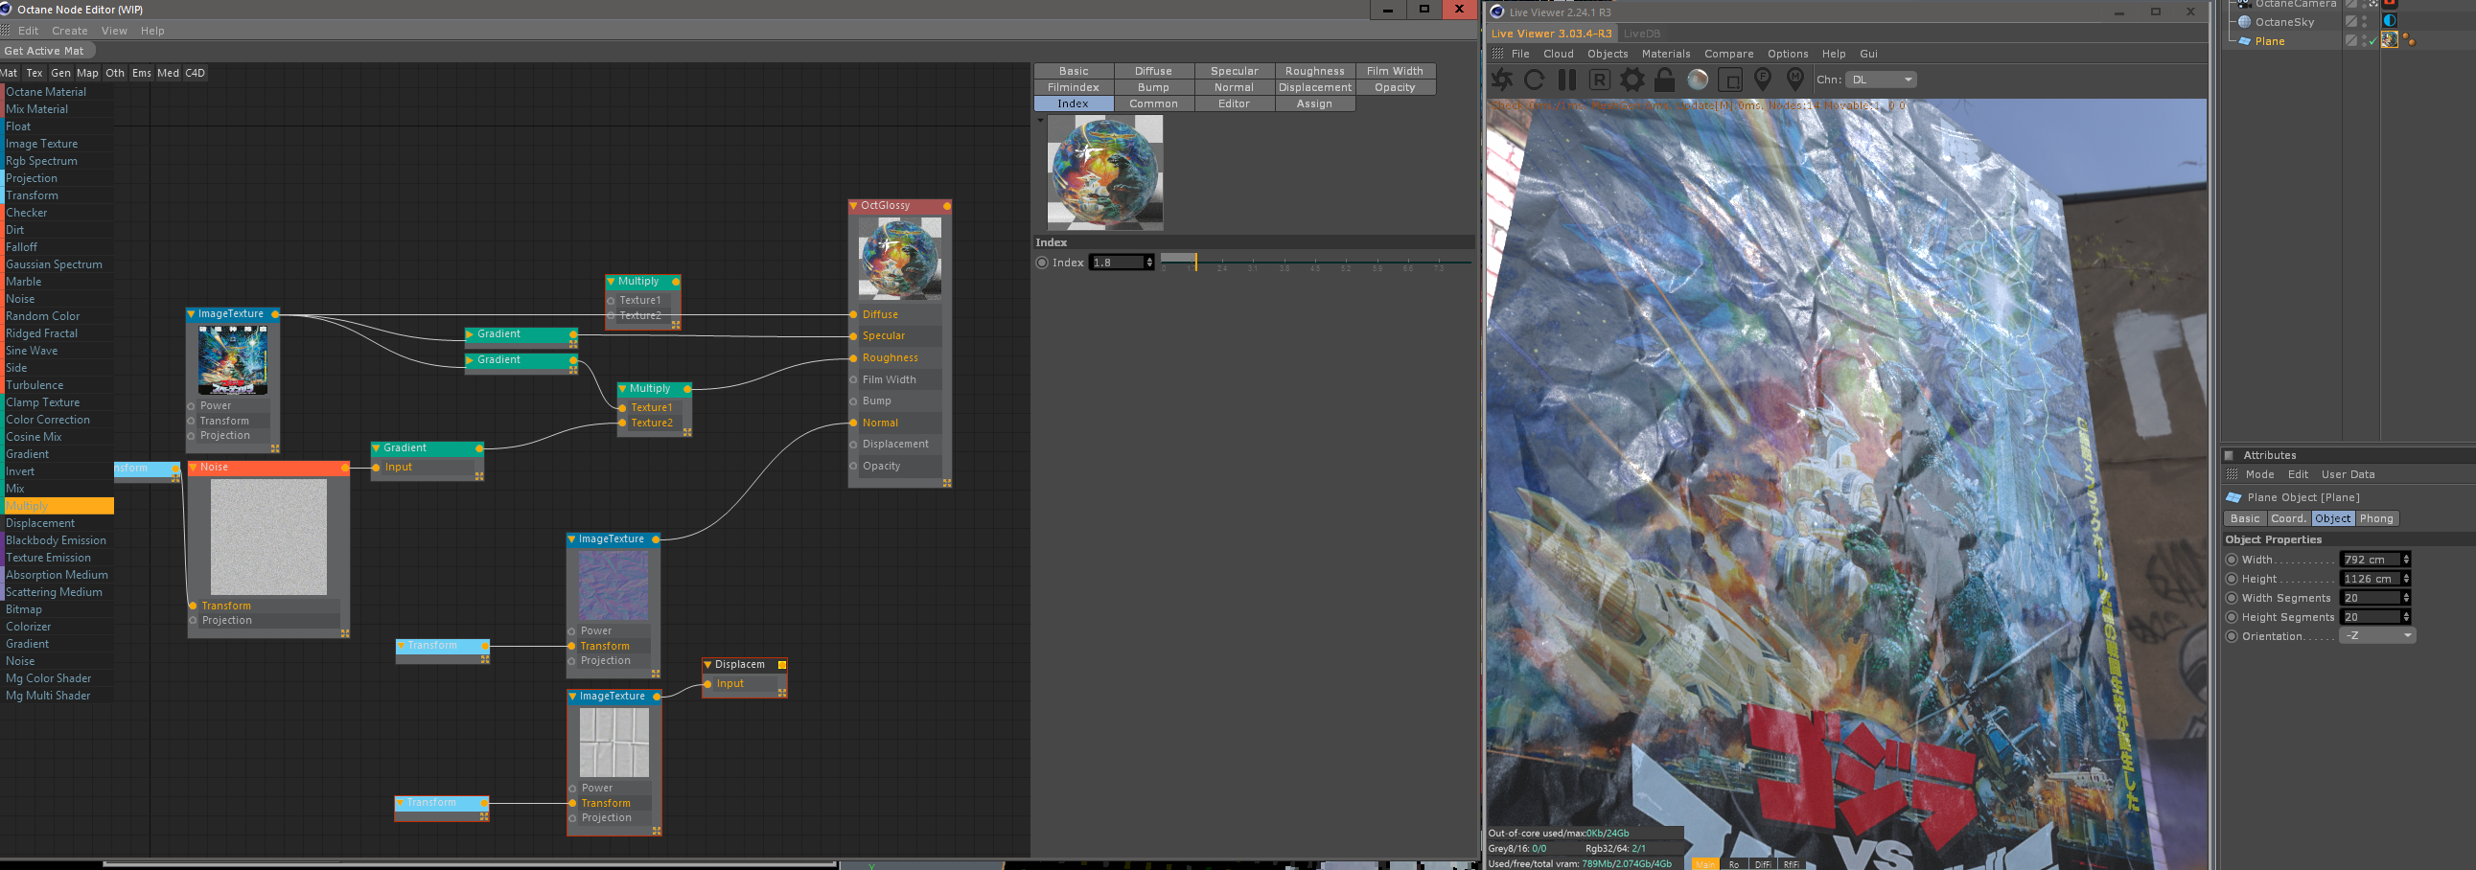Viewport: 2476px width, 870px height.
Task: Click the horizontal scrollbar of the node graph
Action: [x=469, y=864]
